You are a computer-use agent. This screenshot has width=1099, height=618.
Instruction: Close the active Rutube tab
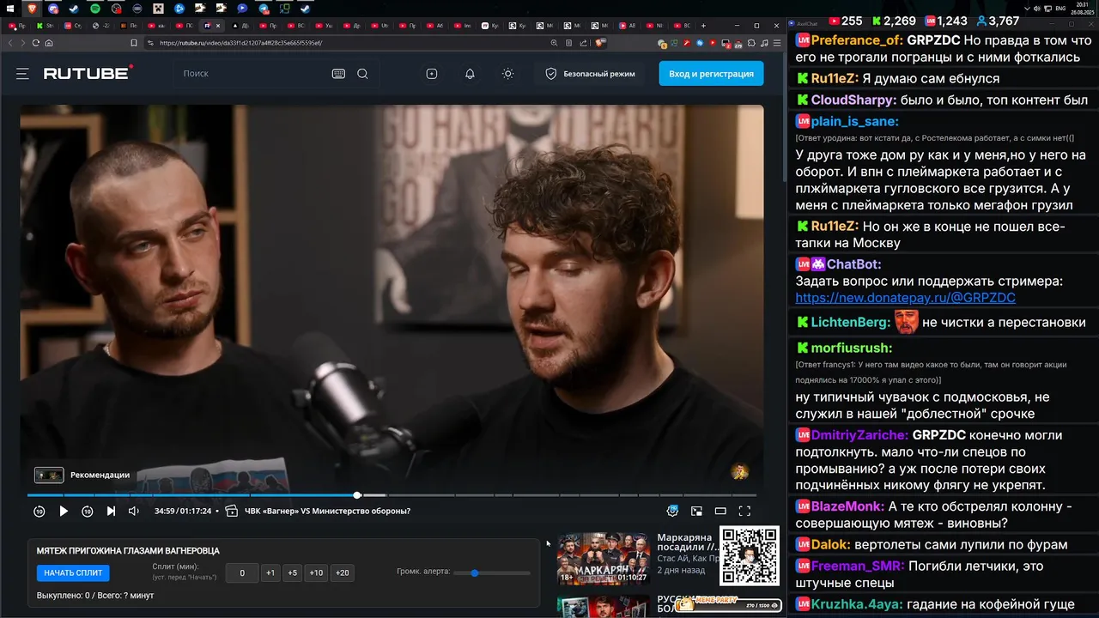(220, 26)
